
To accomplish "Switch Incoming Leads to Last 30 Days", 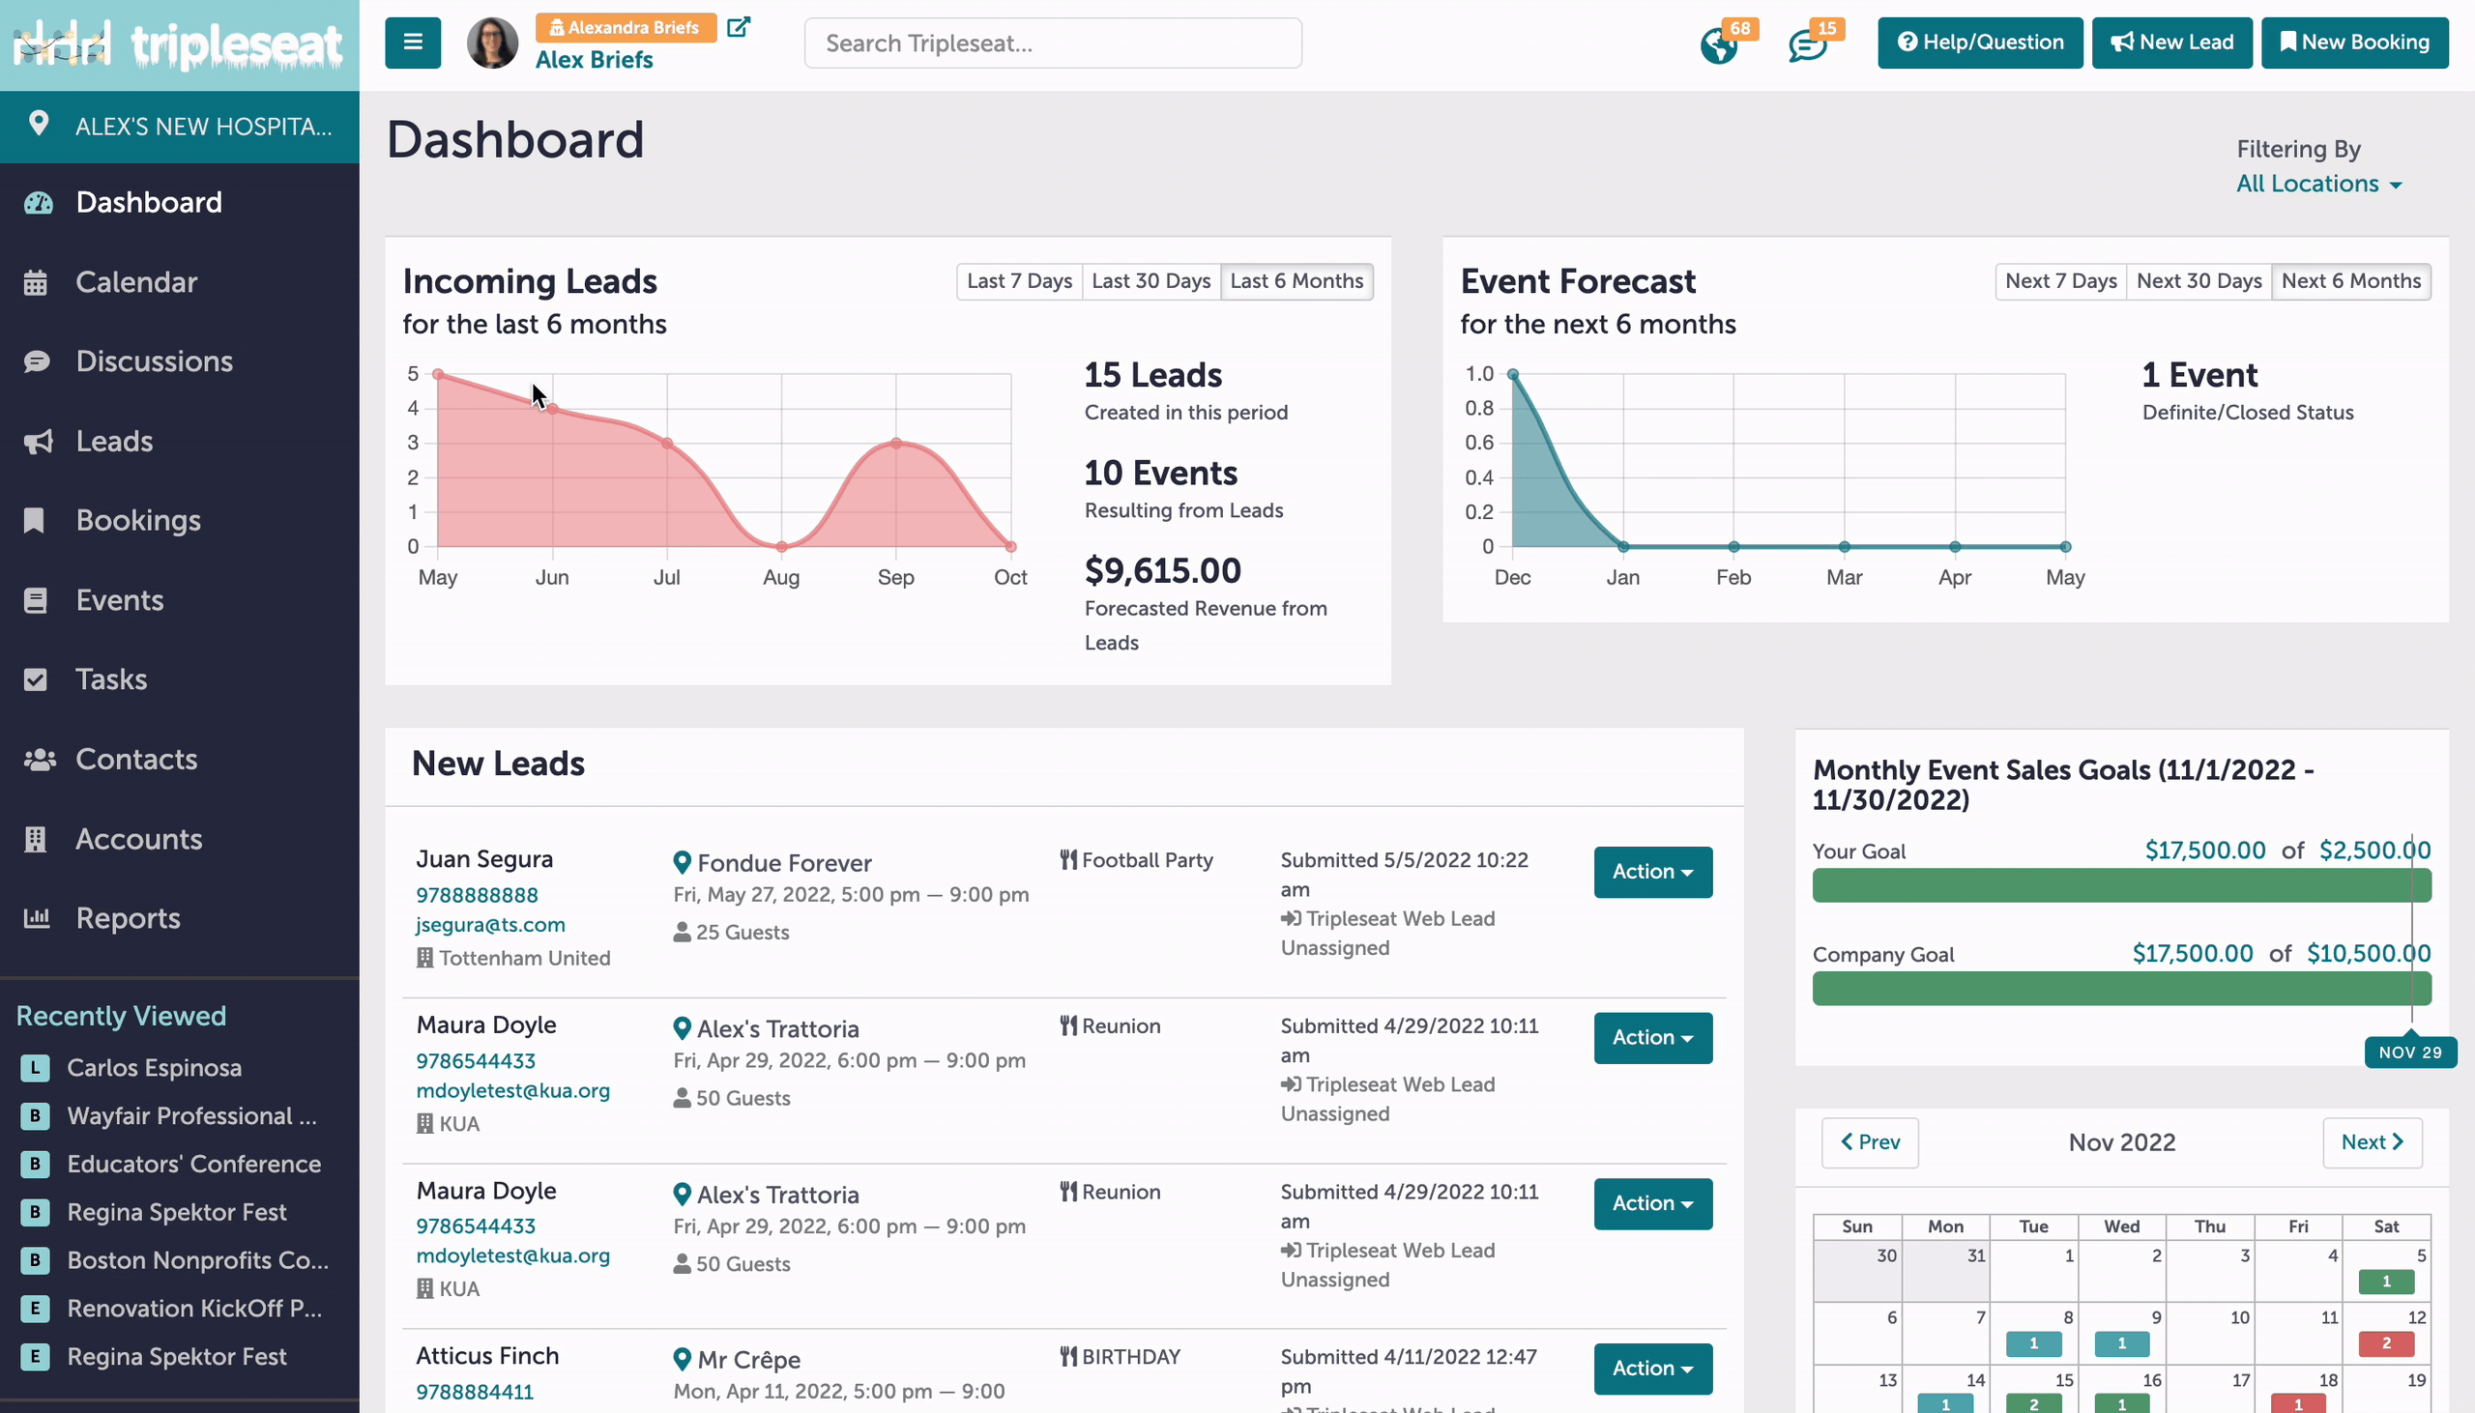I will pyautogui.click(x=1151, y=281).
